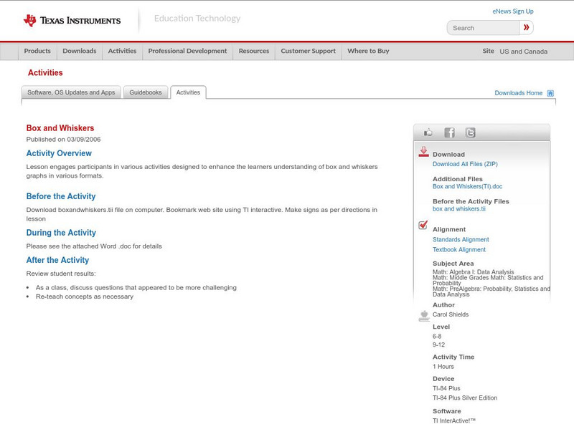Click the thumbs up like icon

428,132
